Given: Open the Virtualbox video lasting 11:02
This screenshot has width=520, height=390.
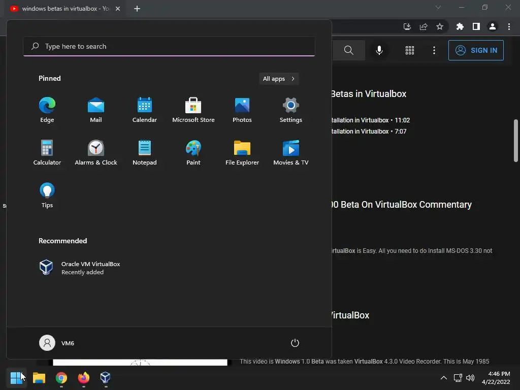Looking at the screenshot, I should [371, 120].
